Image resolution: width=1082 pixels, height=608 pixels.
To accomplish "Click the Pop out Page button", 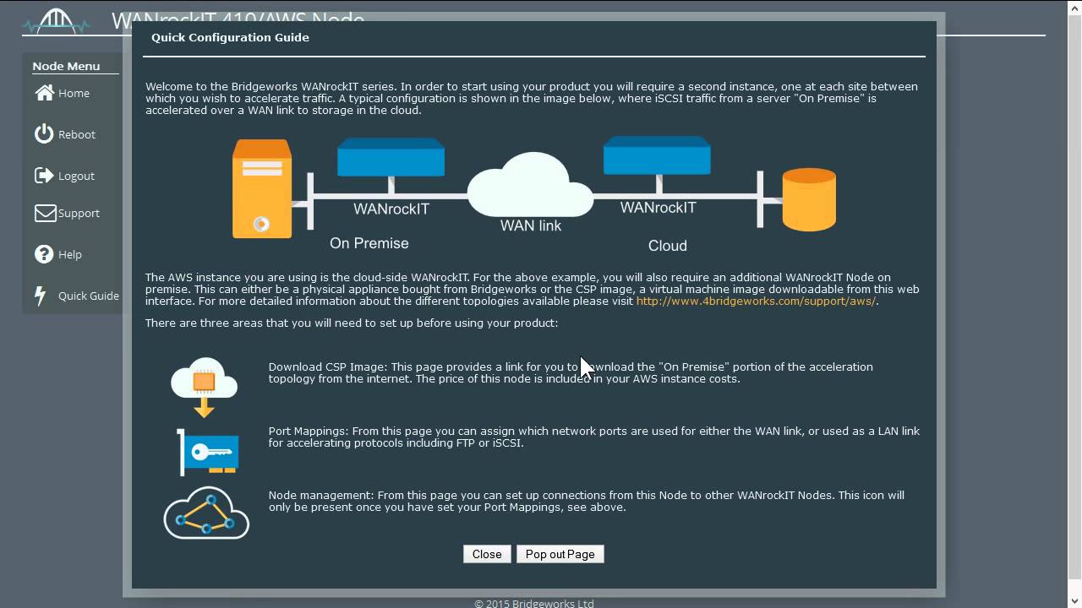I will point(560,554).
